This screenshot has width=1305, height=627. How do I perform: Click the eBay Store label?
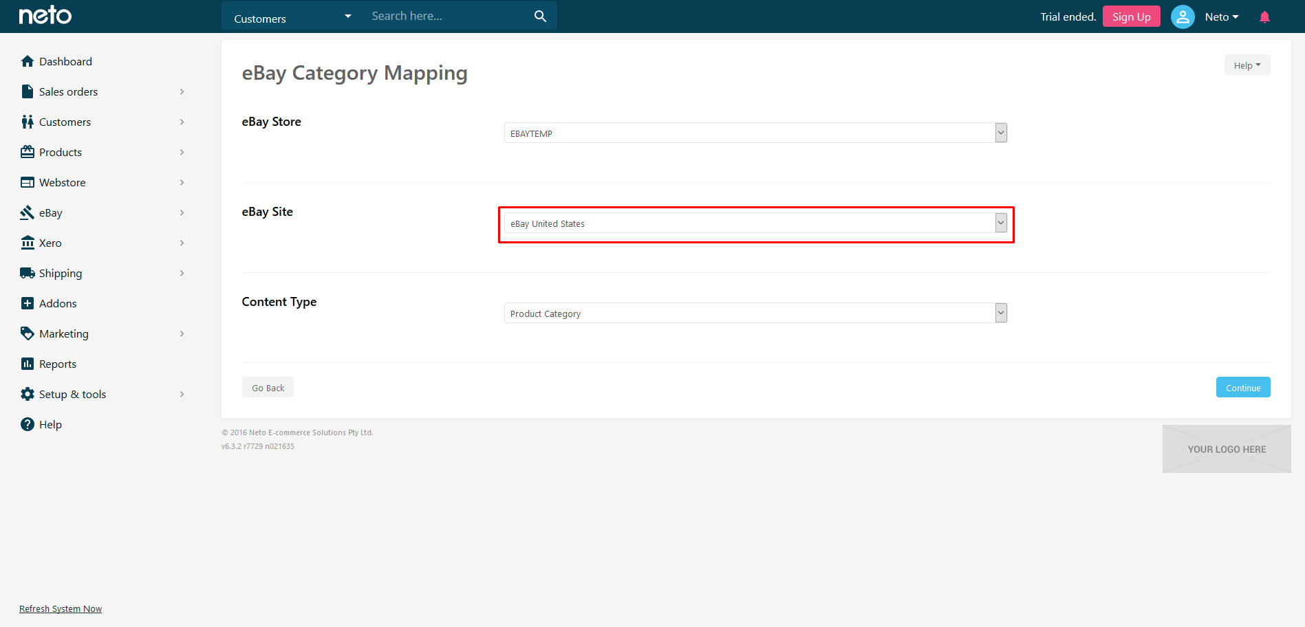(x=271, y=122)
